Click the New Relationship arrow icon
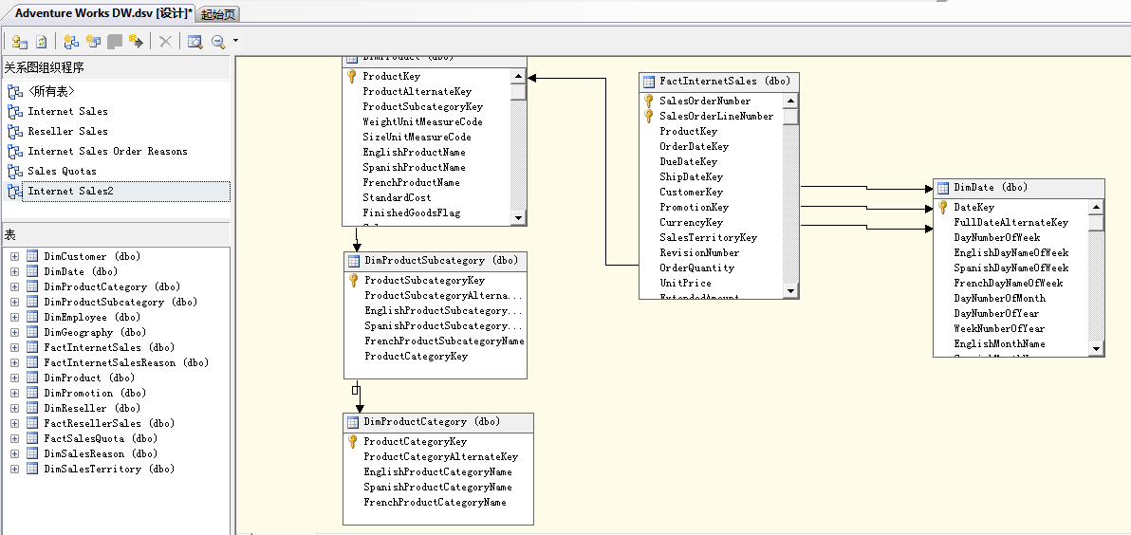The image size is (1131, 535). pyautogui.click(x=136, y=42)
